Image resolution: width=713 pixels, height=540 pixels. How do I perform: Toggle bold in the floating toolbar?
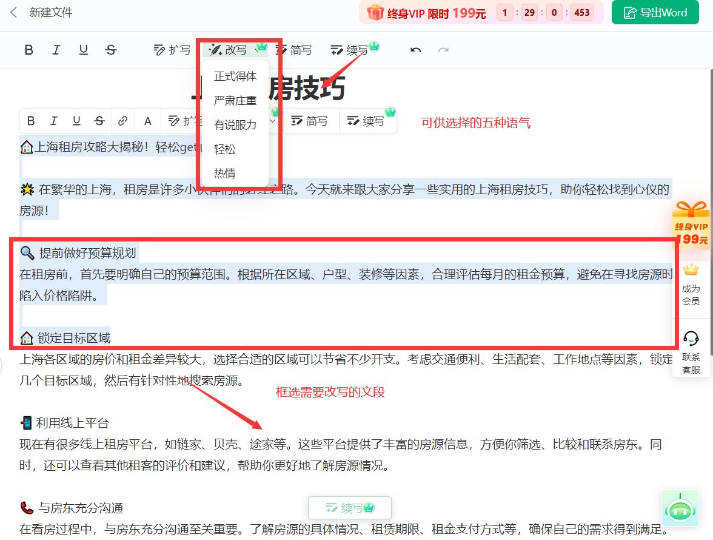click(31, 121)
